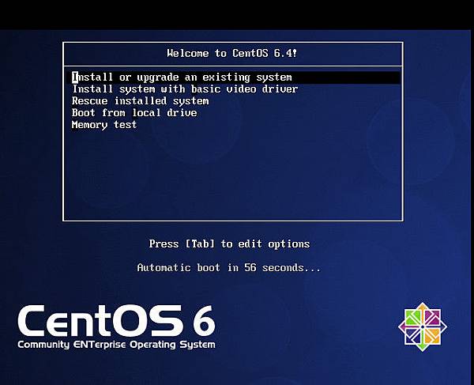Select the "Memory test" entry
Viewport: 474px width, 385px height.
coord(104,125)
